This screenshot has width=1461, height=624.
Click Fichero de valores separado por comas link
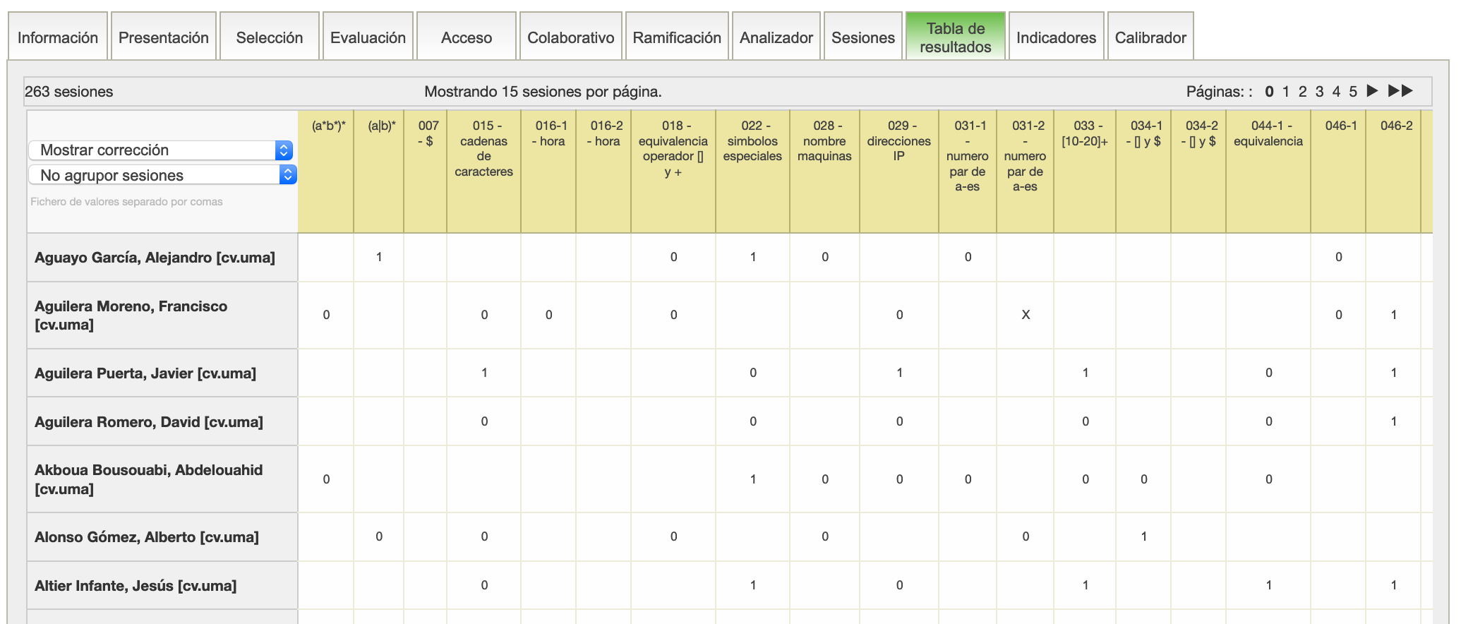tap(126, 202)
